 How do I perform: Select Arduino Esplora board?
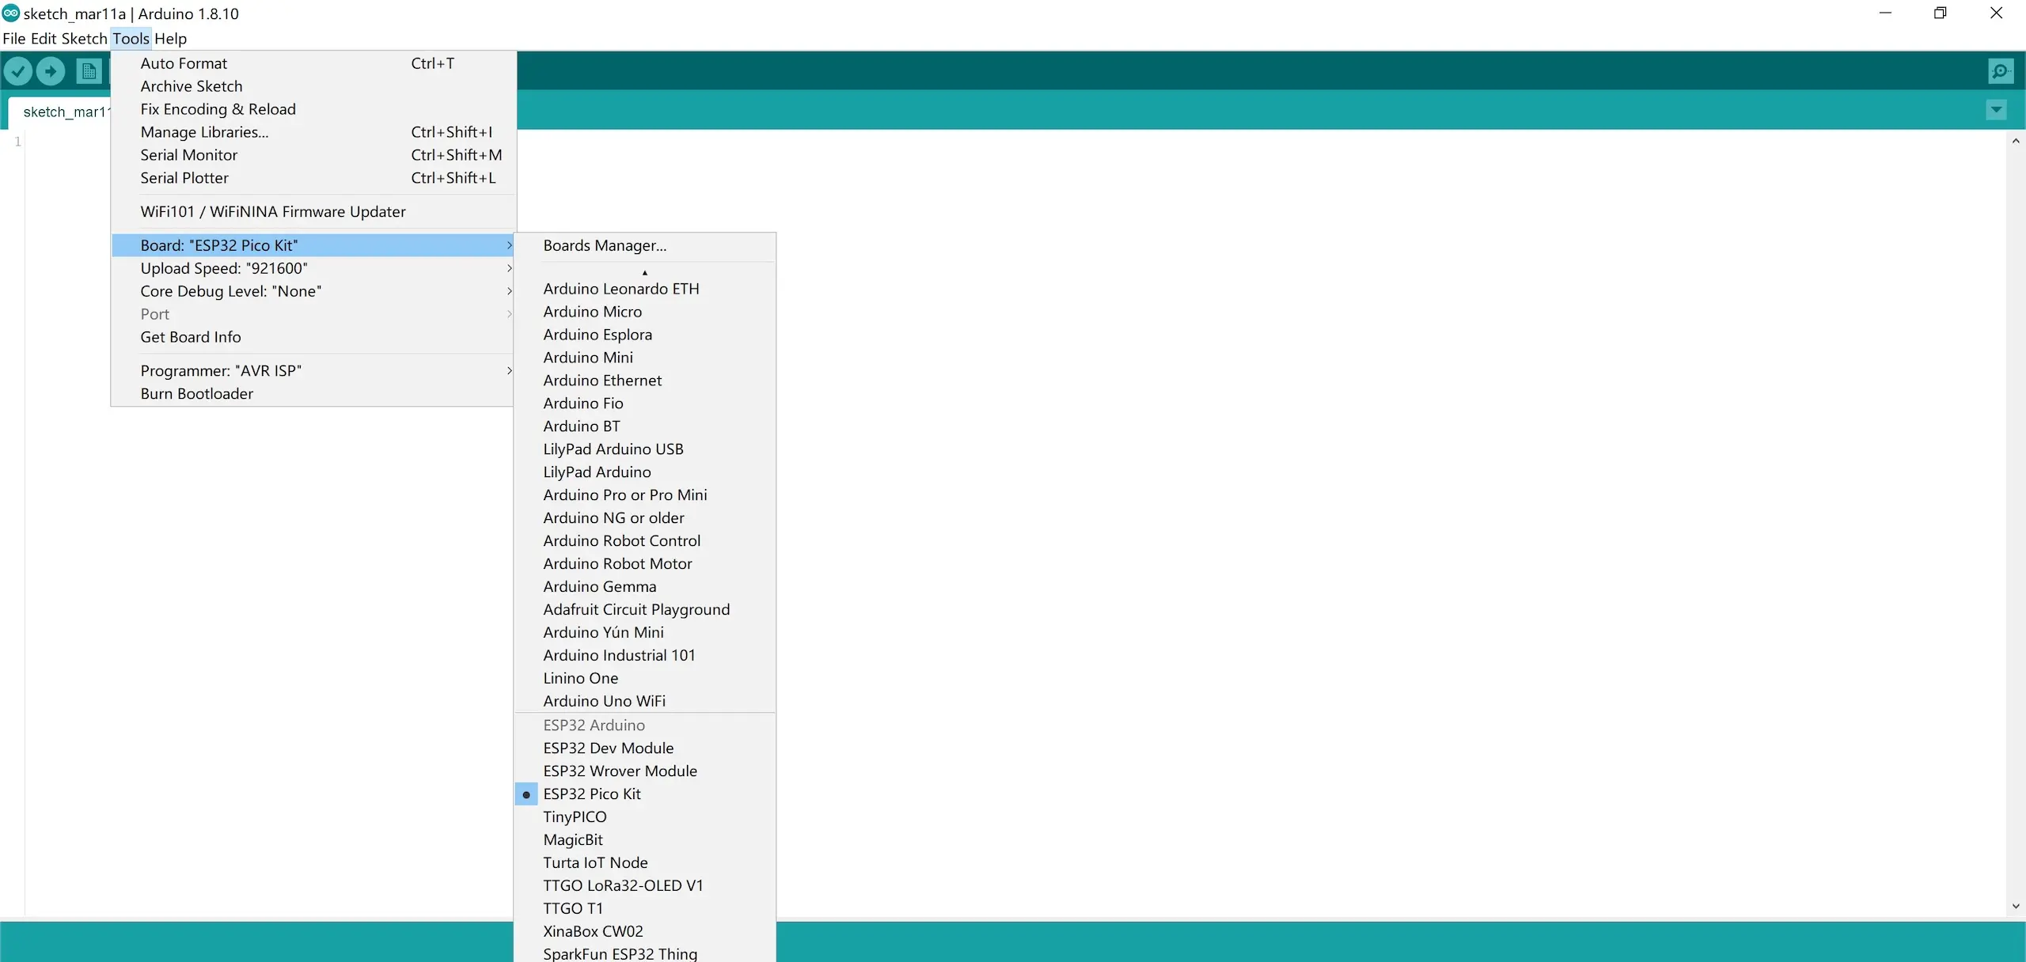click(x=645, y=335)
